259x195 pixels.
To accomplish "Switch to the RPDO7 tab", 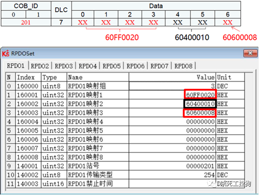I will pyautogui.click(x=160, y=66).
